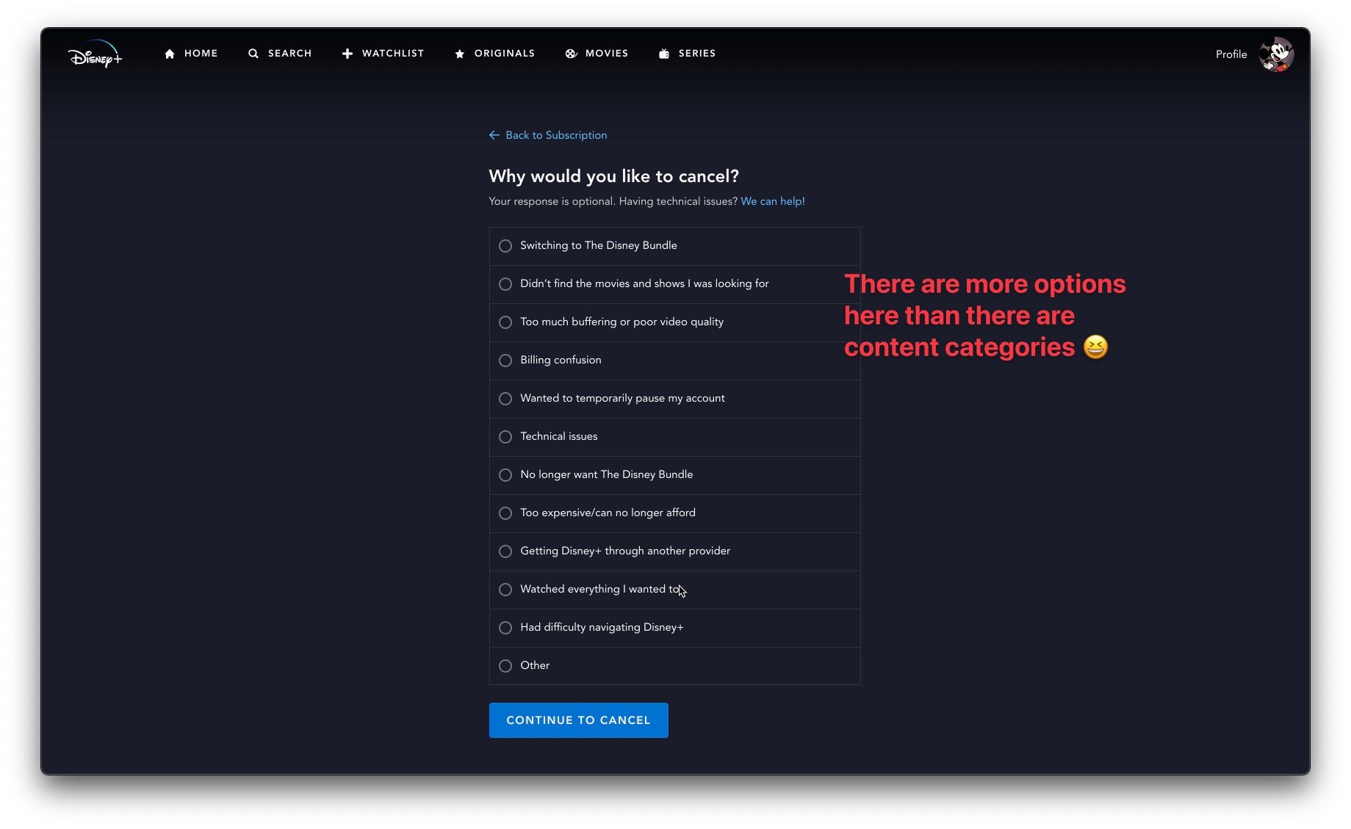Image resolution: width=1351 pixels, height=829 pixels.
Task: Pick 'Watched everything I wanted to' radio
Action: pos(505,590)
